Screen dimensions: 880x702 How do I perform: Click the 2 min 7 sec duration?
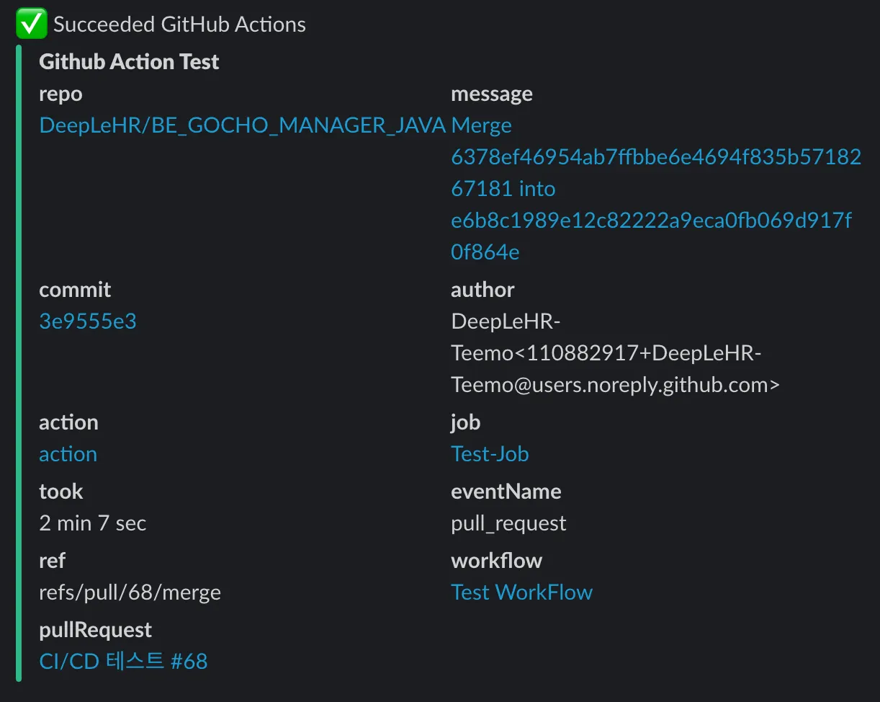coord(92,523)
